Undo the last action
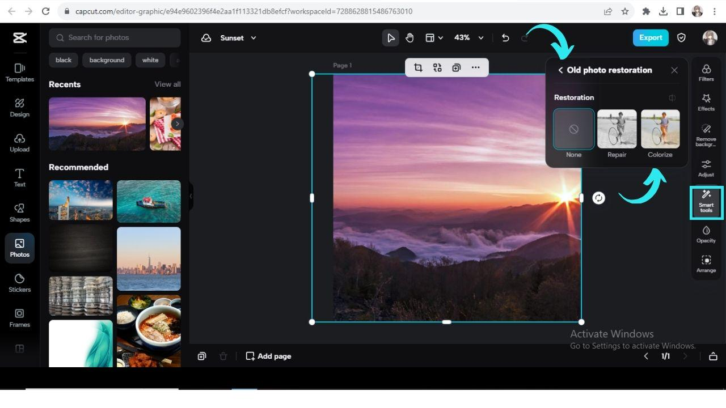726x408 pixels. coord(505,38)
